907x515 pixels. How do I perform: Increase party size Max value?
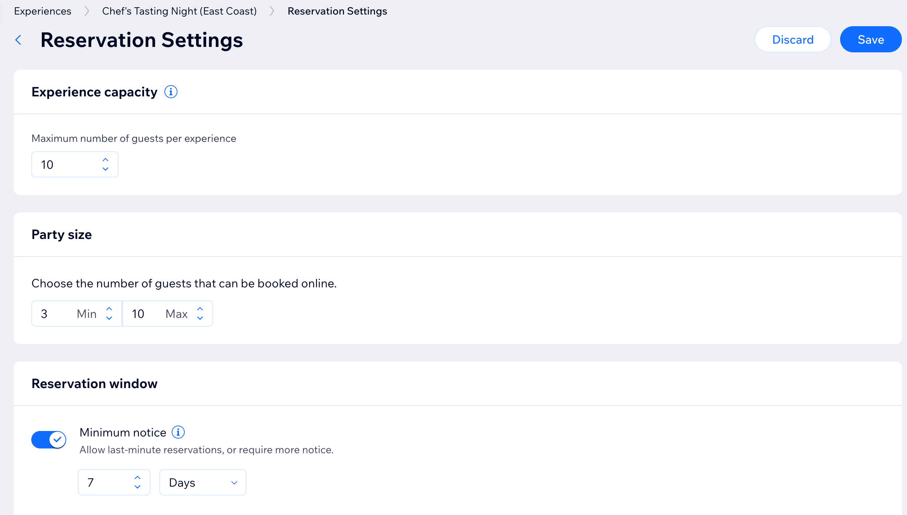tap(200, 309)
